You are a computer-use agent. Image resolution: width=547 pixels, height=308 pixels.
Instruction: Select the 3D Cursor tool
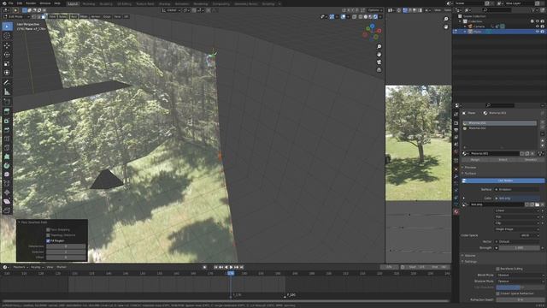pyautogui.click(x=7, y=36)
